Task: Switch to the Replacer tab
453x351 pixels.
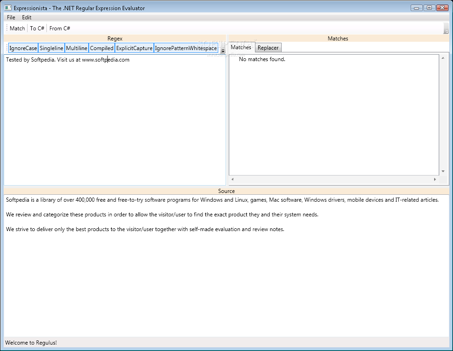Action: (x=268, y=48)
